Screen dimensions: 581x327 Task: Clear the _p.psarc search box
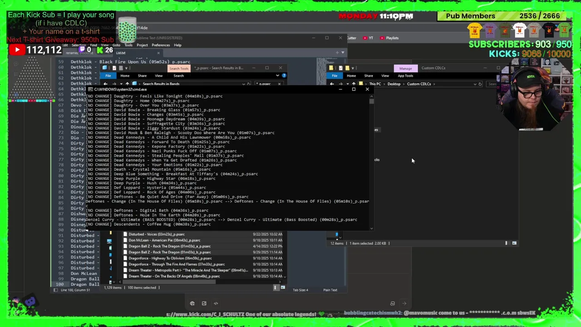pyautogui.click(x=279, y=84)
